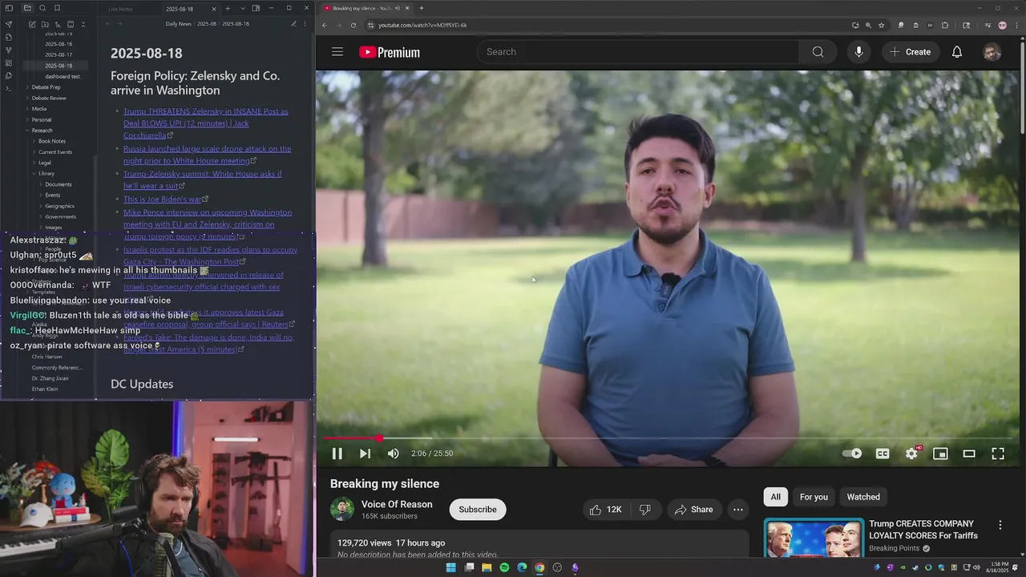
Task: Collapse all folders in Obsidian explorer
Action: [83, 24]
